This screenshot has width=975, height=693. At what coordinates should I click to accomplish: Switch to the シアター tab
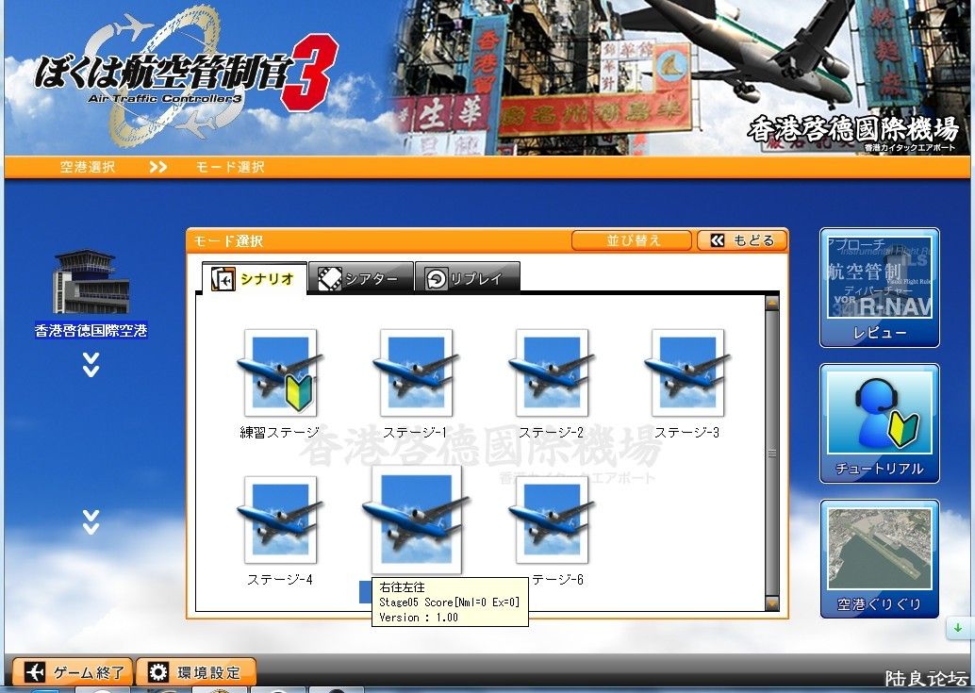click(x=361, y=279)
